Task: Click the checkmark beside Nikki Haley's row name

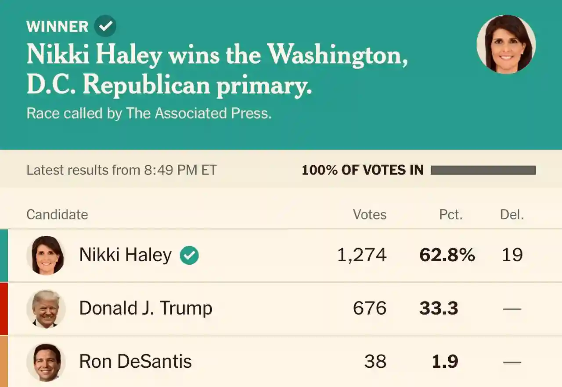Action: [x=189, y=256]
